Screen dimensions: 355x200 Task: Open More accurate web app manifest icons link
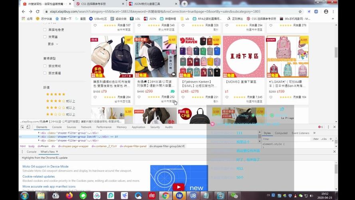[49, 186]
